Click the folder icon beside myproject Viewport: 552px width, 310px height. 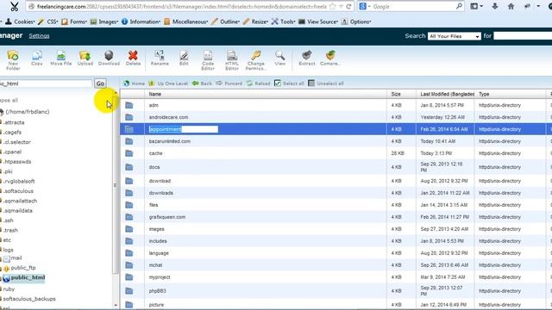point(129,277)
